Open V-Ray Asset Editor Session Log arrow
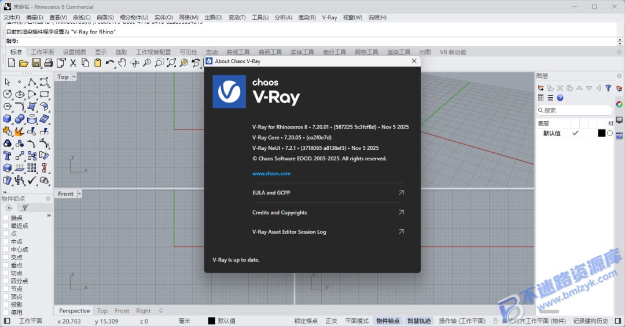 (402, 232)
